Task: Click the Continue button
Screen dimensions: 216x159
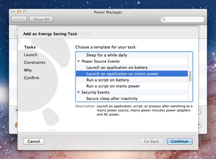Action: tap(180, 141)
